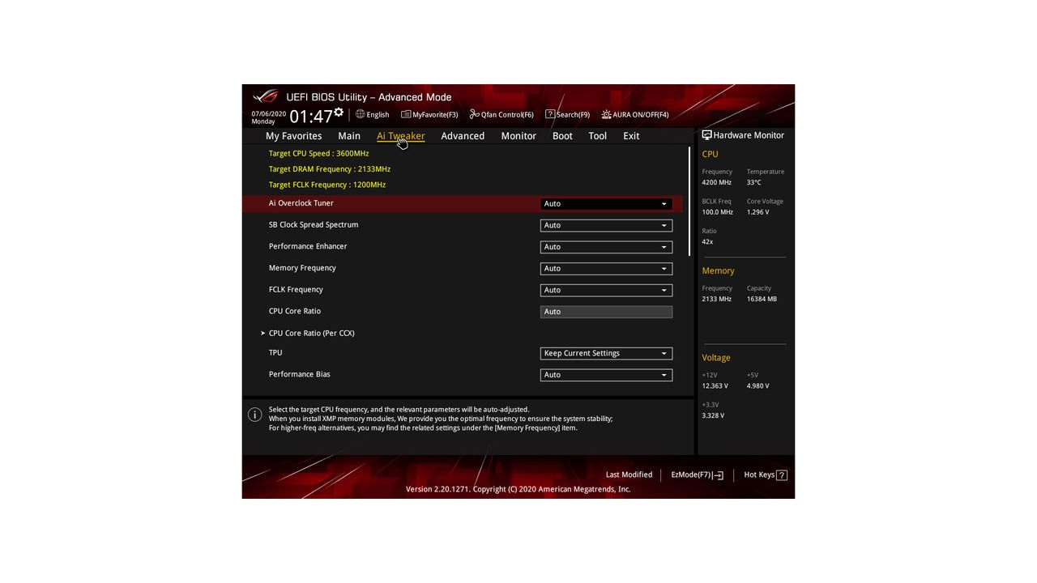Viewport: 1037px width, 583px height.
Task: Select the Ai Tweaker tab
Action: click(400, 136)
